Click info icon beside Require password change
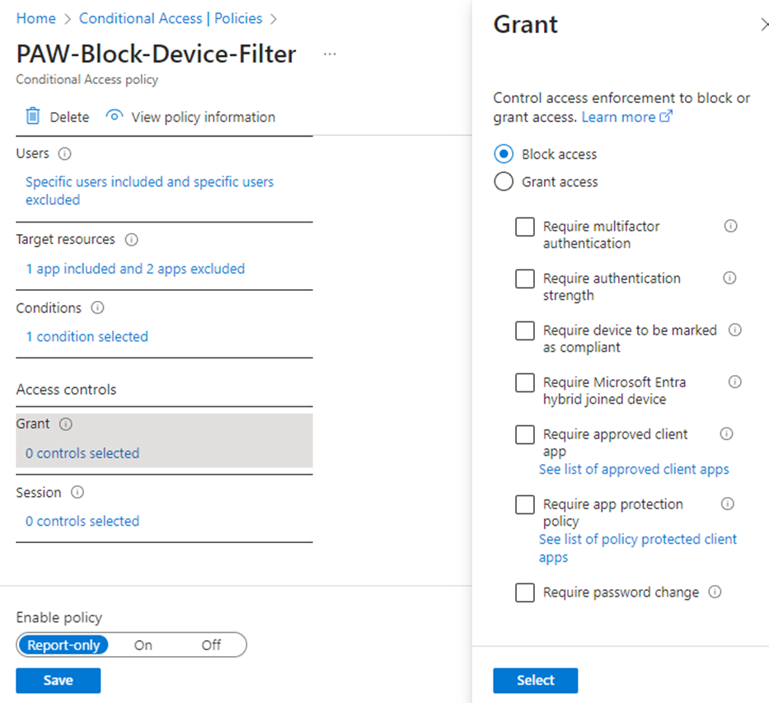769x703 pixels. tap(715, 592)
